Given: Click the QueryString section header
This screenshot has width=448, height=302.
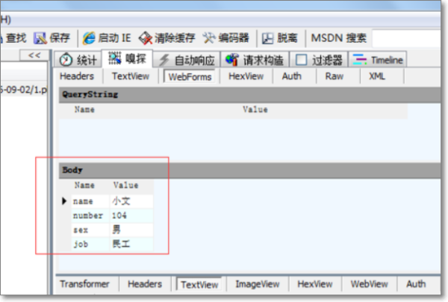Looking at the screenshot, I should [249, 95].
